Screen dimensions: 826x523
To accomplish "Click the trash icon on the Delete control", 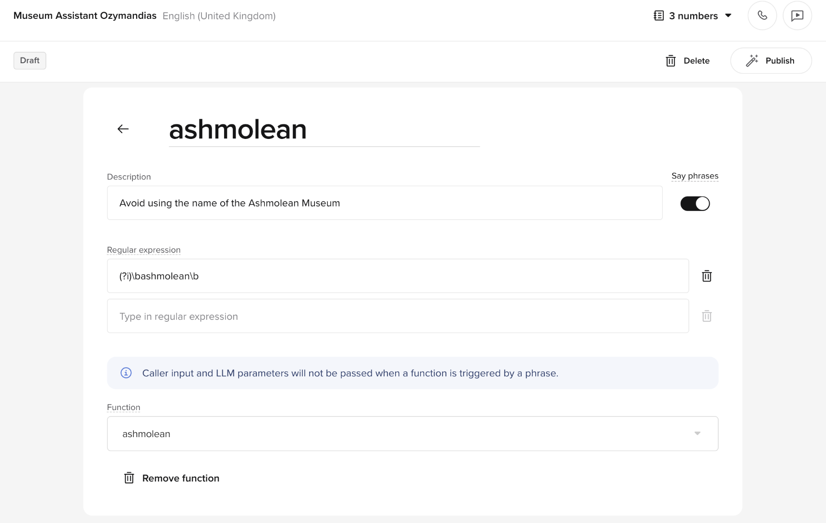I will (x=670, y=61).
